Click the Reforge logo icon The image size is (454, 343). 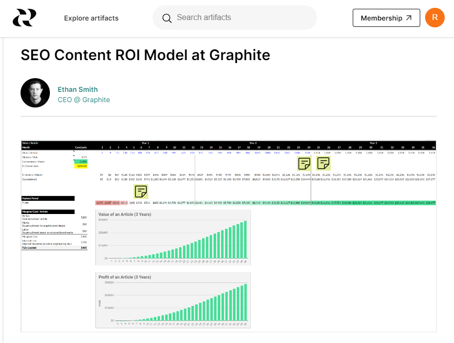coord(24,18)
